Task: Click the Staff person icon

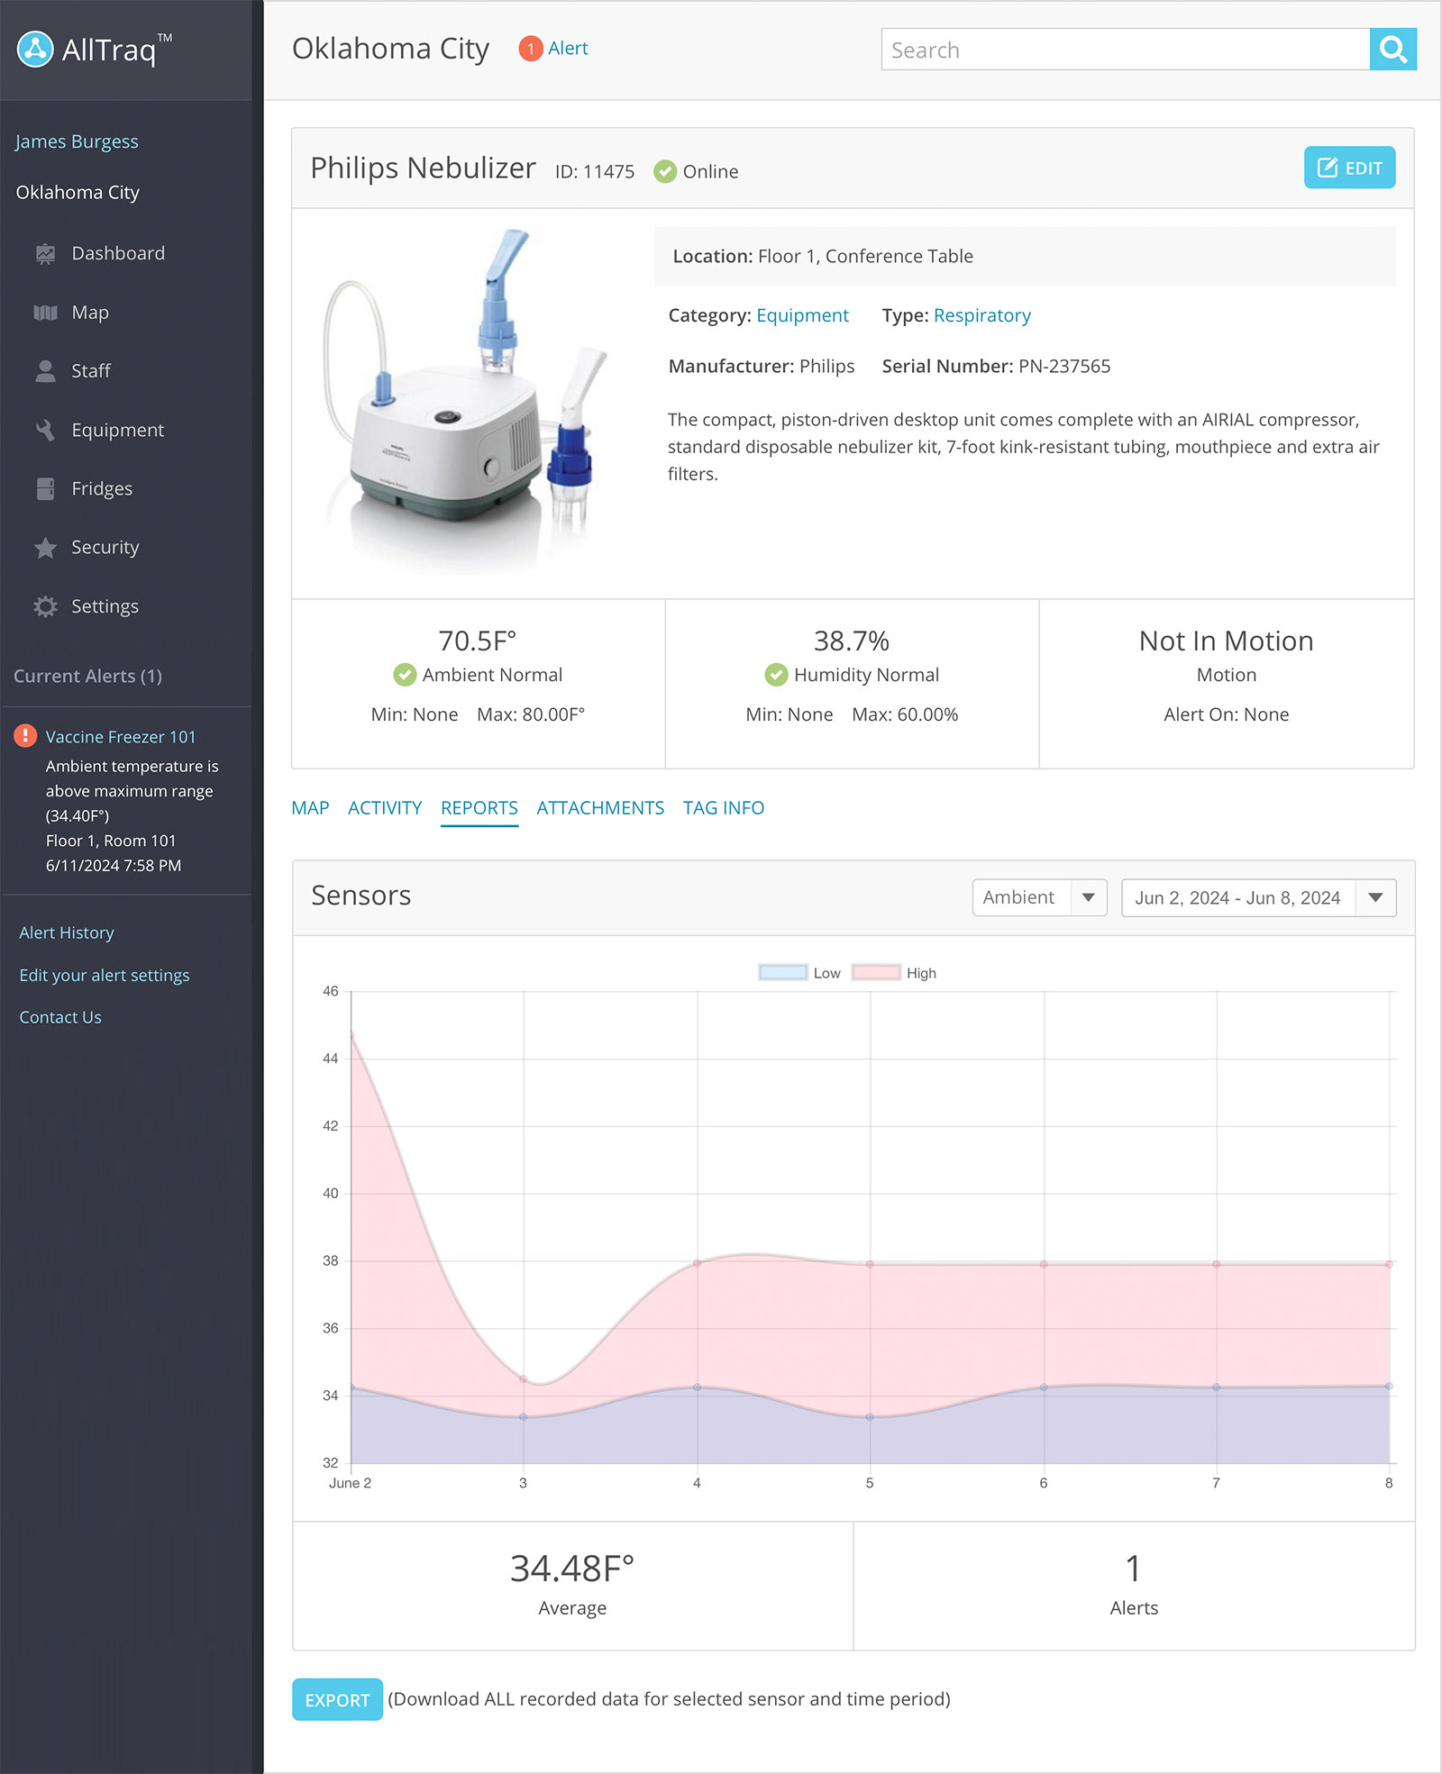Action: coord(45,371)
